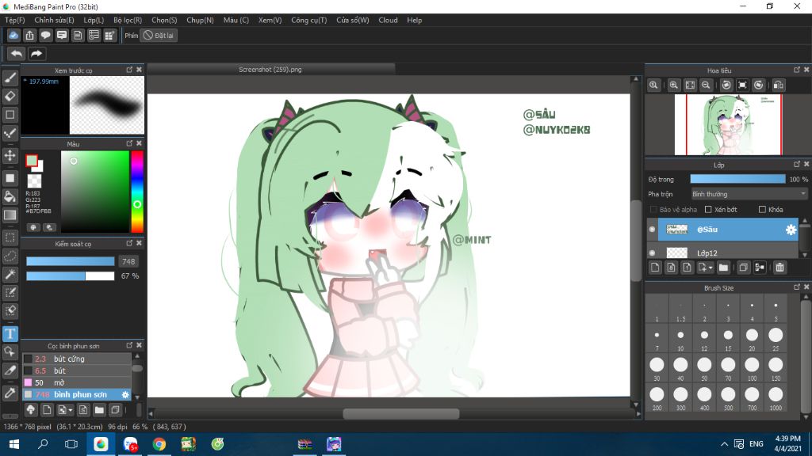Click the horizontal canvas scrollbar
Screen dimensions: 812x456
(x=400, y=413)
